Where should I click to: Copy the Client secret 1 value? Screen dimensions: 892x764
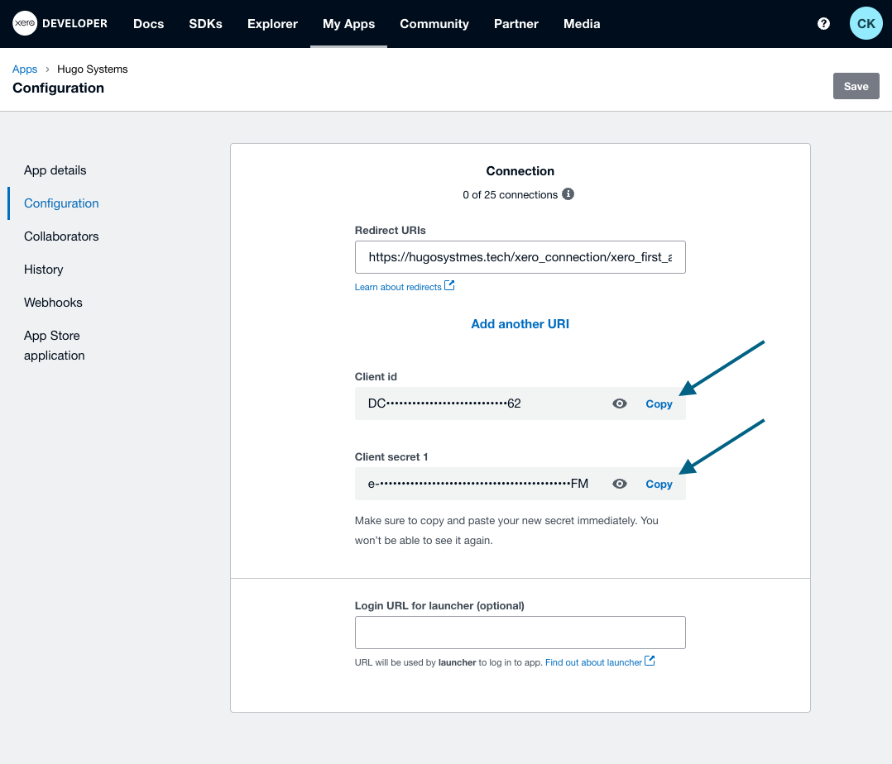click(x=659, y=485)
